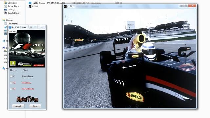Toggle the F2 Inf.Battery checkbox
This screenshot has width=210, height=118.
pyautogui.click(x=11, y=83)
